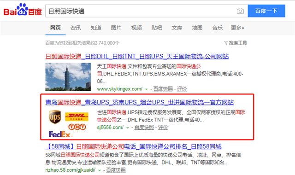The height and width of the screenshot is (175, 295).
Task: Open the 音乐 tab
Action: click(x=217, y=28)
